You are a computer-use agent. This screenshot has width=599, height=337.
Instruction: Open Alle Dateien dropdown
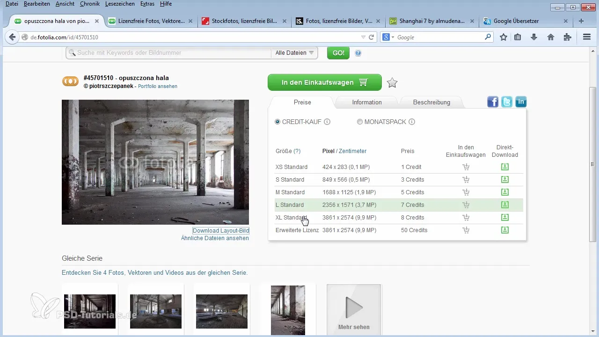(294, 53)
